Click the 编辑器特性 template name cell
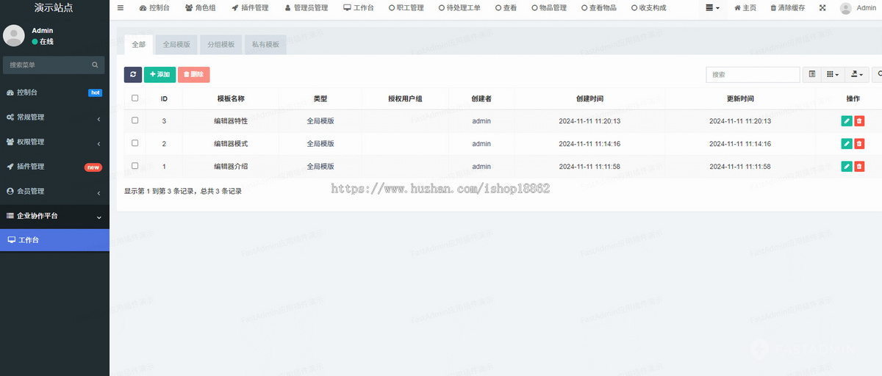The width and height of the screenshot is (882, 376). [231, 121]
